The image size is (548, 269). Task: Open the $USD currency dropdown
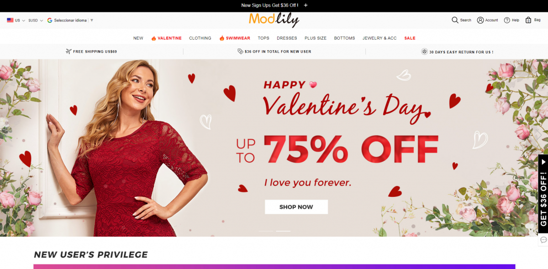coord(36,20)
